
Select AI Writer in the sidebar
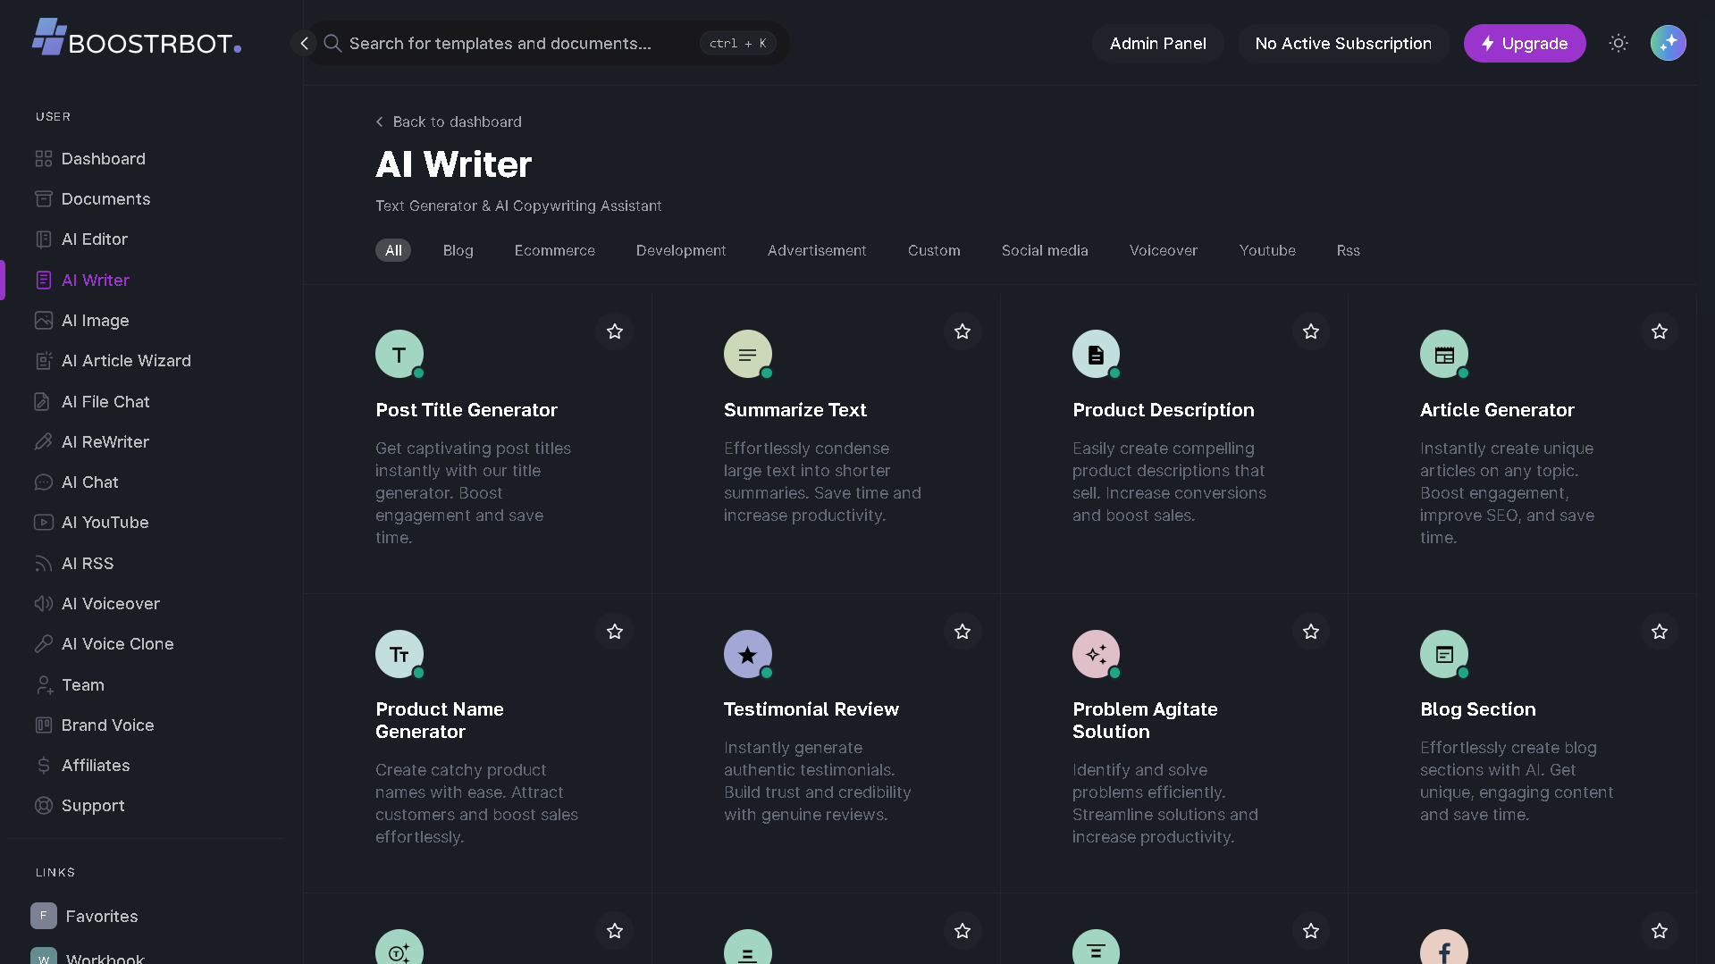click(x=82, y=281)
